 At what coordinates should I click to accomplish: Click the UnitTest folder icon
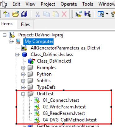click(30, 94)
